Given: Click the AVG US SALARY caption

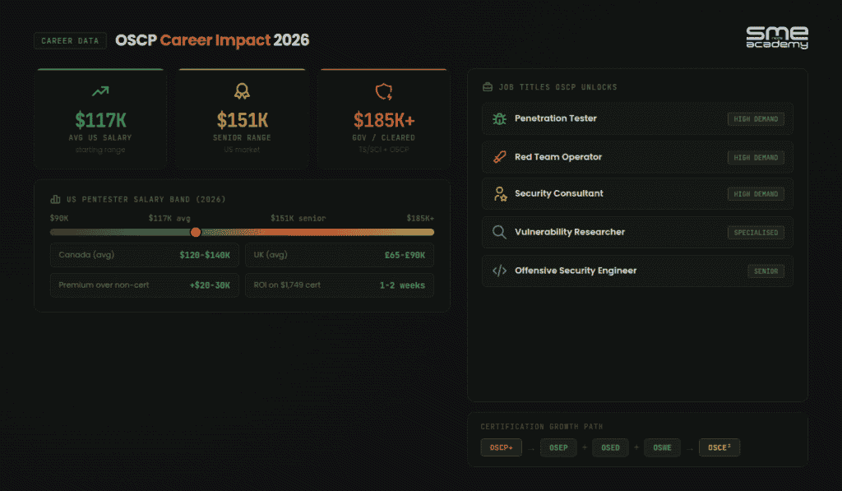Looking at the screenshot, I should point(100,138).
